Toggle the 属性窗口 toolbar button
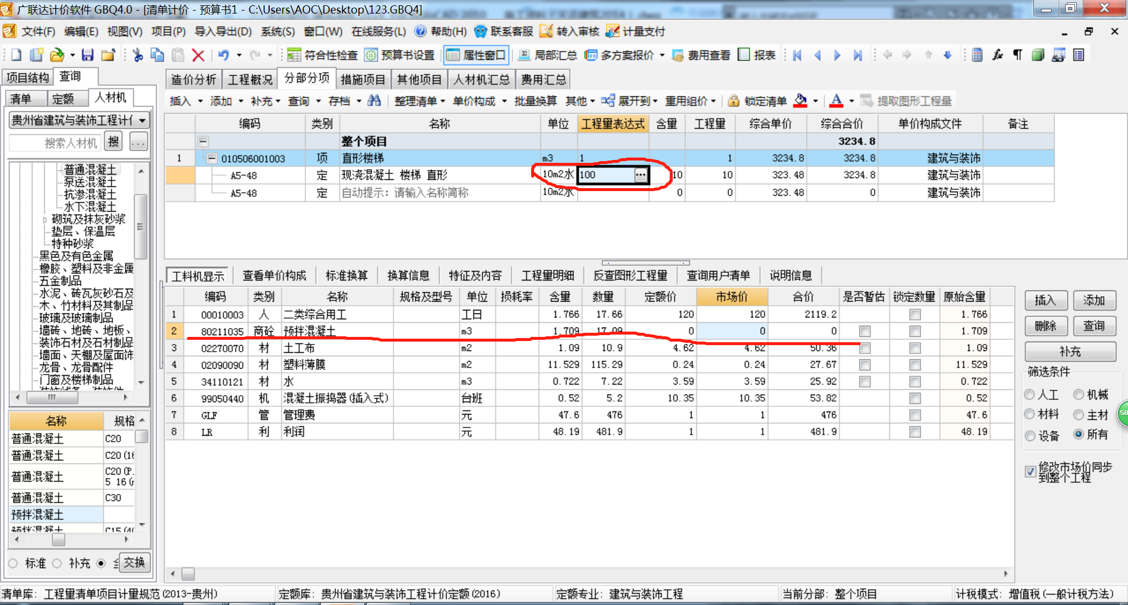 click(x=476, y=55)
